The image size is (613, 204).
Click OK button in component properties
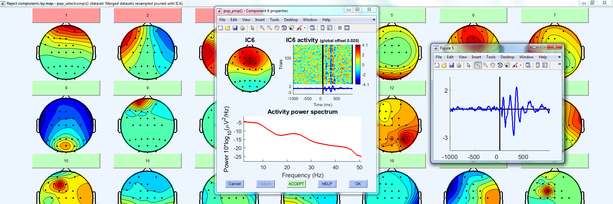(358, 184)
